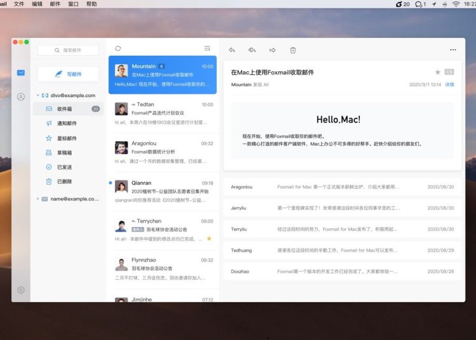The width and height of the screenshot is (476, 340).
Task: Open the Aragonlou email about Foxmail数据统计分析
Action: tap(163, 148)
